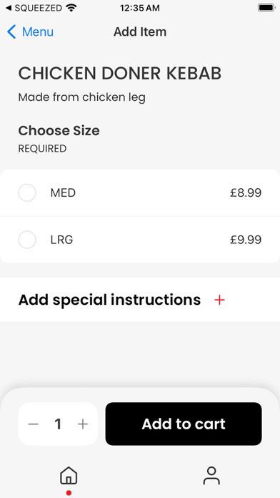Tap the battery indicator icon
The width and height of the screenshot is (280, 498).
pyautogui.click(x=266, y=8)
